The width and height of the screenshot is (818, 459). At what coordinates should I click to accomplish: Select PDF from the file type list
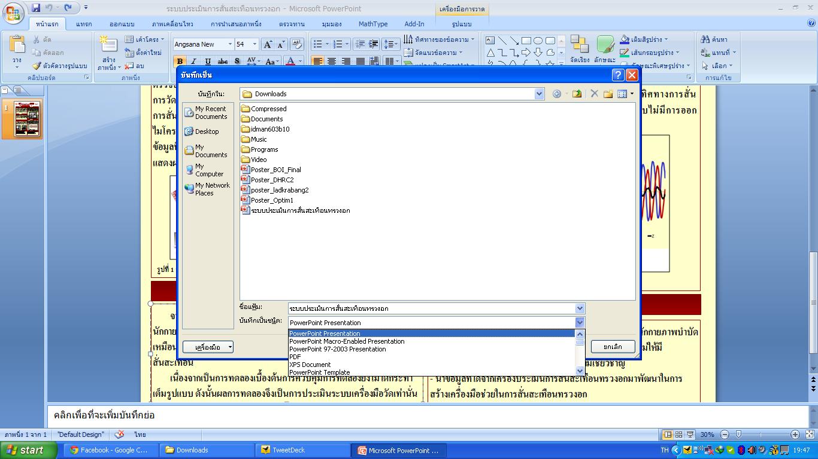(295, 357)
